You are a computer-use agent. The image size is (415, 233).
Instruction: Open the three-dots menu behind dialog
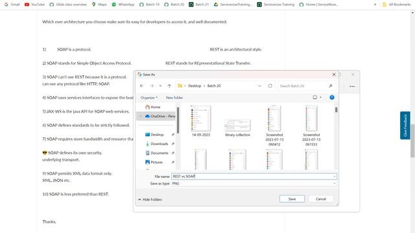click(352, 86)
